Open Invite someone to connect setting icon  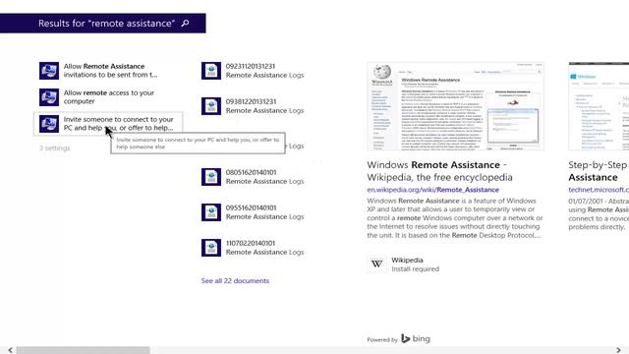(x=49, y=124)
